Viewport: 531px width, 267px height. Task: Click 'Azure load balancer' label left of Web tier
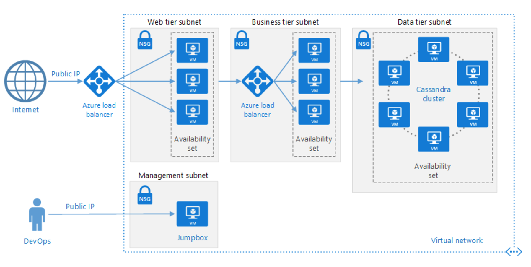pos(99,110)
